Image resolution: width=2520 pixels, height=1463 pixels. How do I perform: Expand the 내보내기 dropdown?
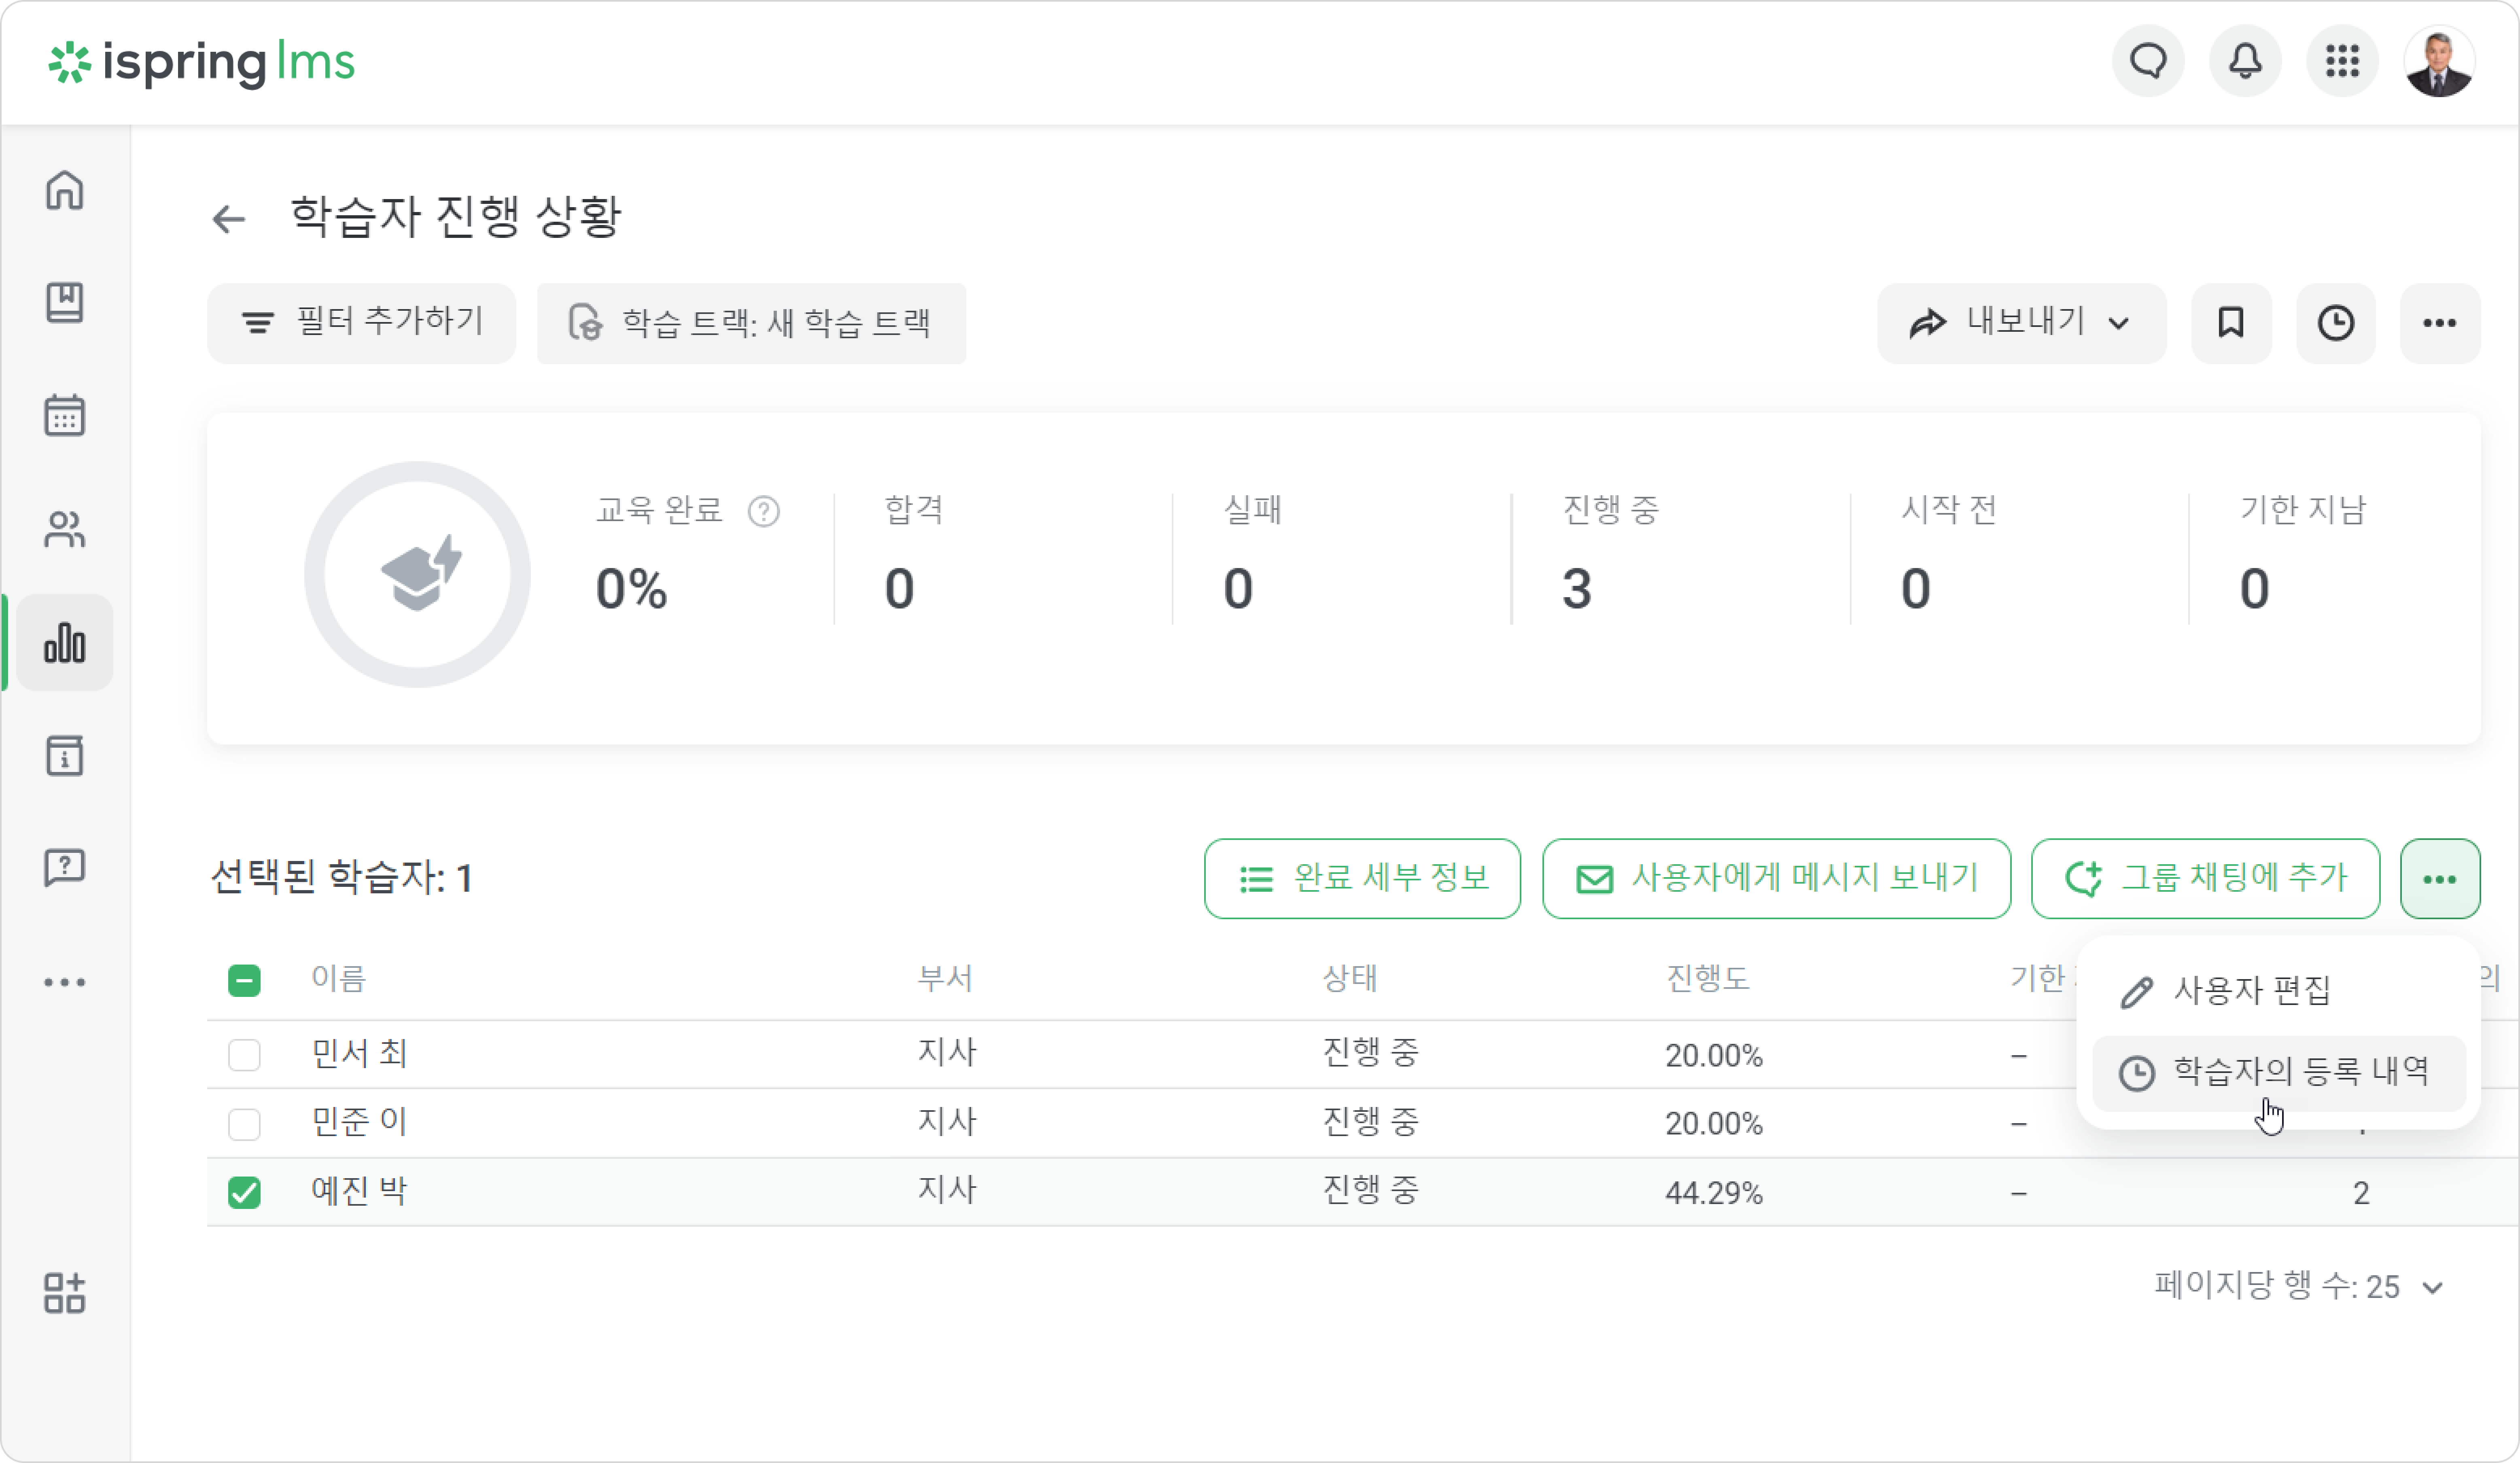pyautogui.click(x=2021, y=323)
